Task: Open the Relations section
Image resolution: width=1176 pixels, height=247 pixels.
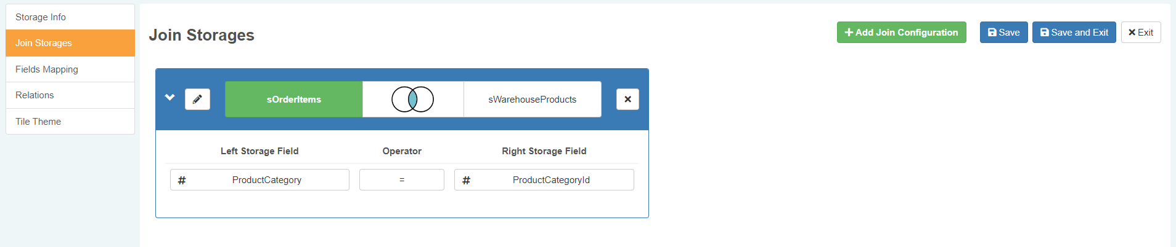Action: pyautogui.click(x=70, y=95)
